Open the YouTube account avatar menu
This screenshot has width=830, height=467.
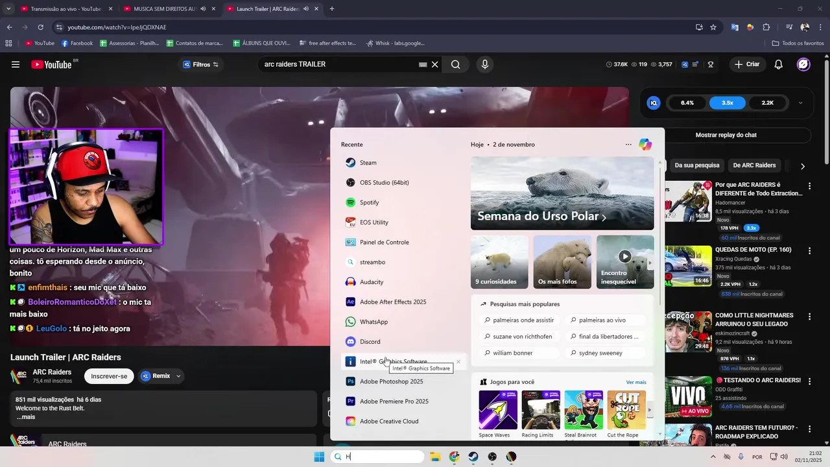tap(803, 64)
